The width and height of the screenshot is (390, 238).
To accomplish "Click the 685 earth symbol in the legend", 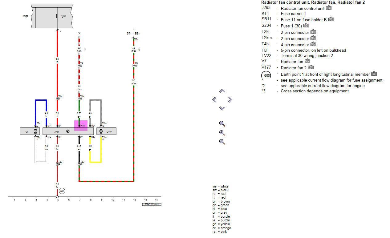I will click(x=266, y=75).
